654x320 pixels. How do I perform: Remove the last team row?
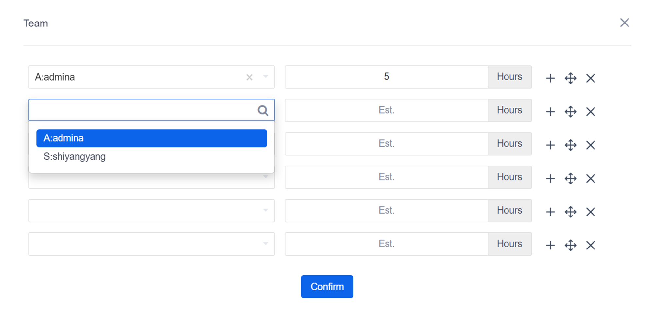[x=590, y=245]
